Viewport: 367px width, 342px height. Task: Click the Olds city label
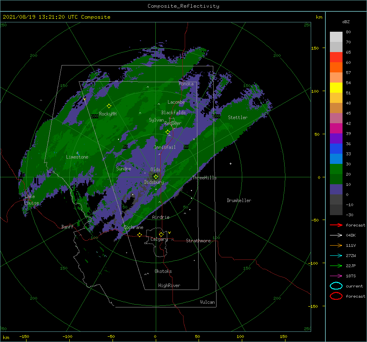[x=155, y=170]
